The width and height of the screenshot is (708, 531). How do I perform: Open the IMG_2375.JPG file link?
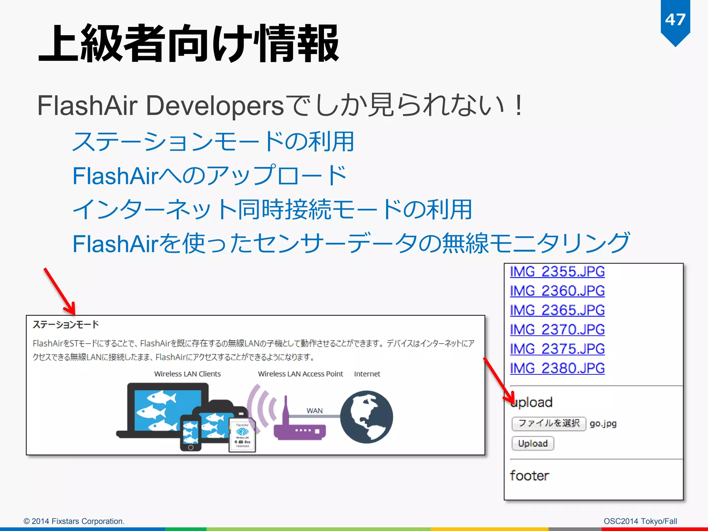pyautogui.click(x=557, y=349)
